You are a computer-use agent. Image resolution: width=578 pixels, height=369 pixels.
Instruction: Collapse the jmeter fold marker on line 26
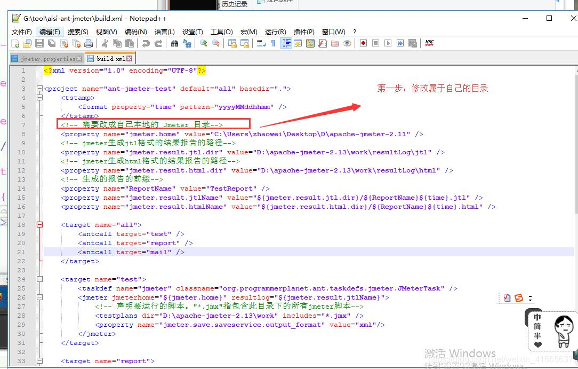click(40, 297)
